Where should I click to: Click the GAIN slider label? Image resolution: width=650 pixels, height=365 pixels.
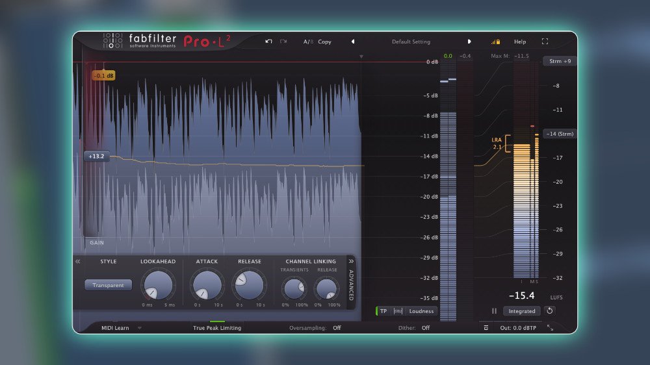[97, 243]
